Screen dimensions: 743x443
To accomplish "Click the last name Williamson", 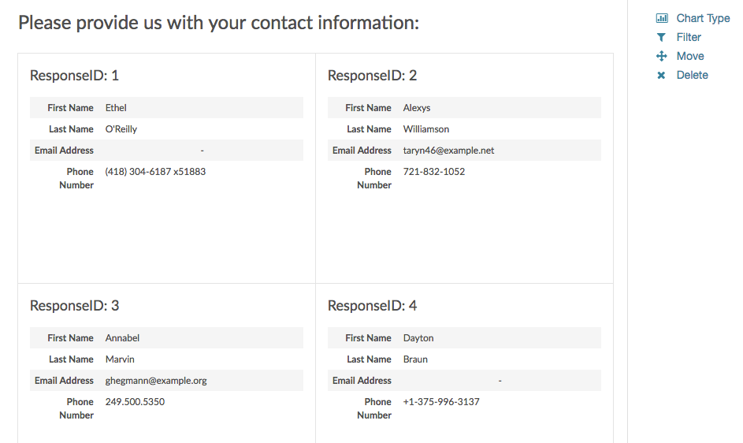I will (x=426, y=129).
